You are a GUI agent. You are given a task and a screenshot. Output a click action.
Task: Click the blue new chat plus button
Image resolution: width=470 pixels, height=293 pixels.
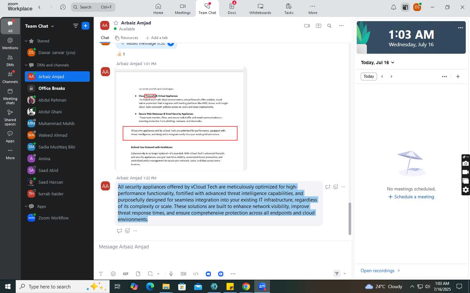(x=86, y=26)
